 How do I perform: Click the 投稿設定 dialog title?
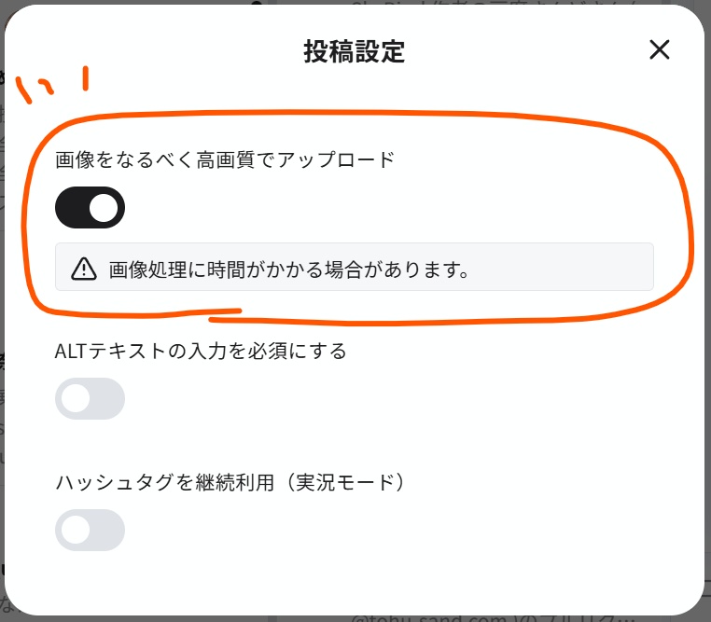(x=354, y=51)
